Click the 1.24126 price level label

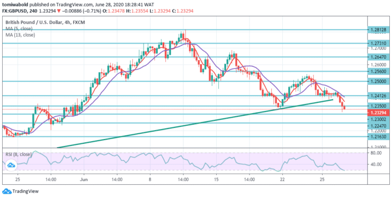coord(378,96)
